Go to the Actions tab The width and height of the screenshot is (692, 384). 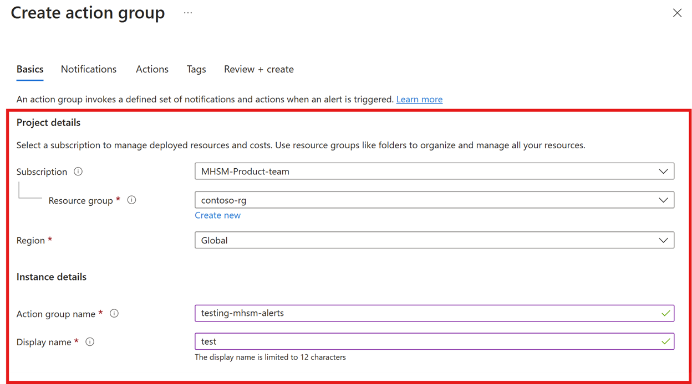[152, 69]
